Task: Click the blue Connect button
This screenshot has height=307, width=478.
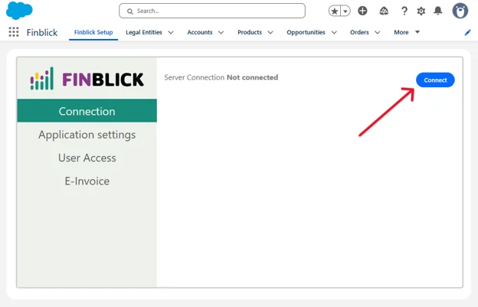Action: [x=435, y=80]
